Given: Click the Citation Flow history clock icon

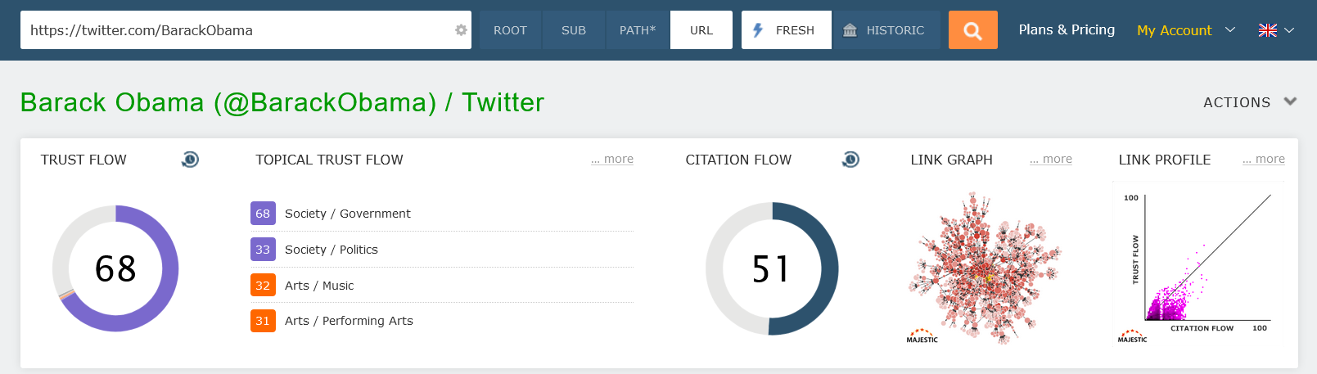Looking at the screenshot, I should tap(850, 160).
